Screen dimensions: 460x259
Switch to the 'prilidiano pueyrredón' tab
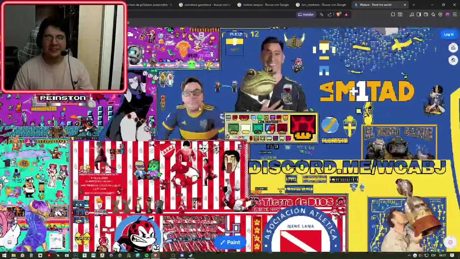click(151, 5)
